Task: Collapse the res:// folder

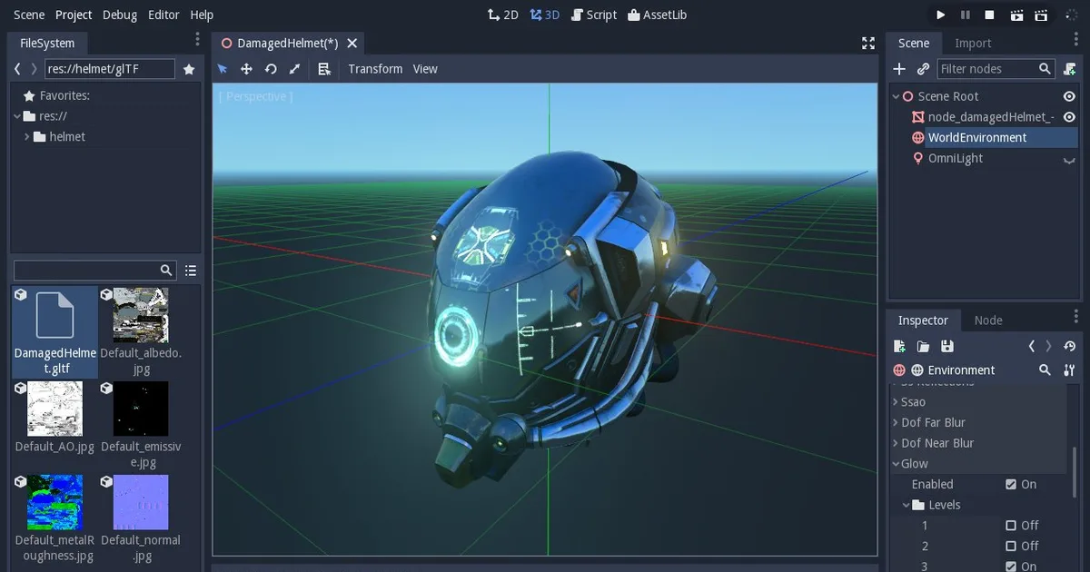Action: pyautogui.click(x=17, y=116)
